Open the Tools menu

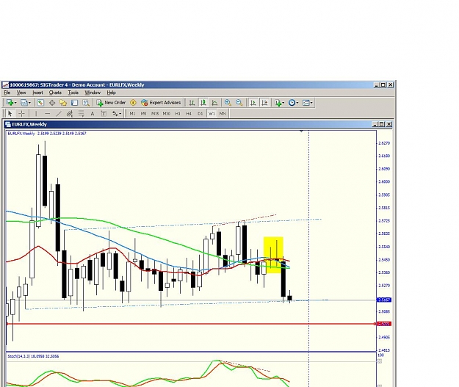73,93
